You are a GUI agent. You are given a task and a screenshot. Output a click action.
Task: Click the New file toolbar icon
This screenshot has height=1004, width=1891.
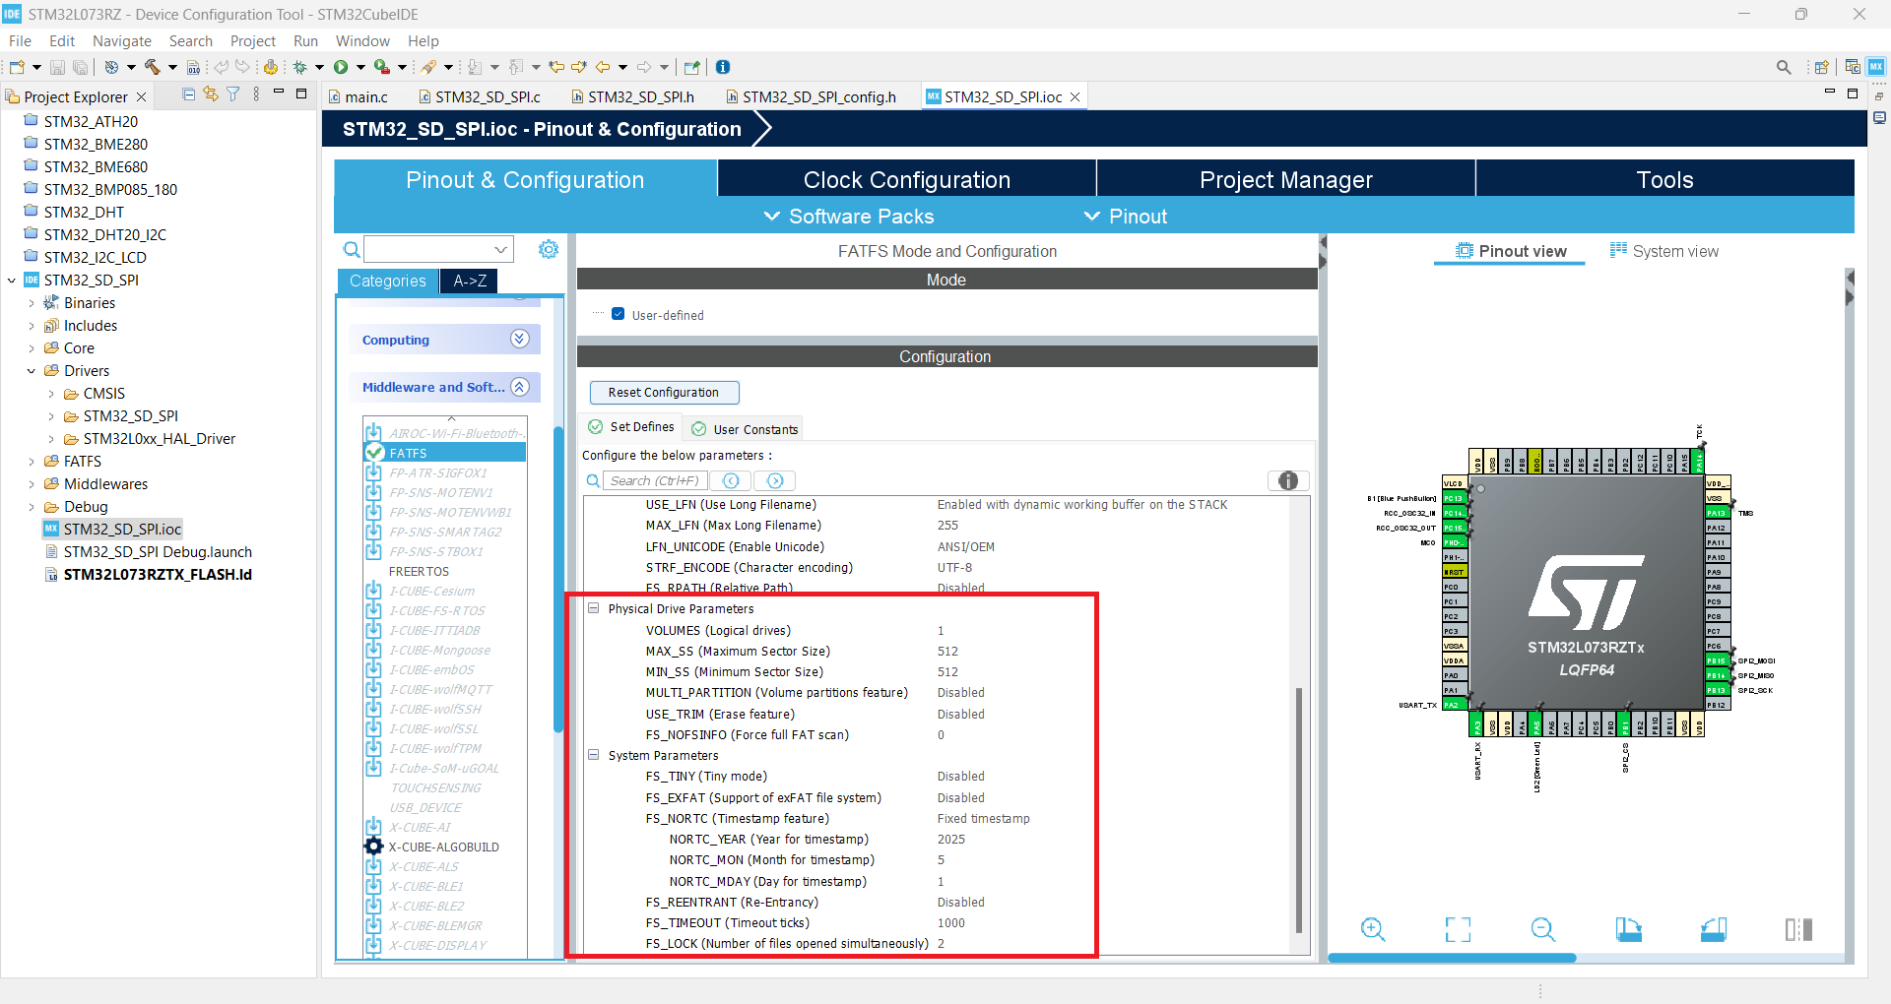pyautogui.click(x=17, y=67)
